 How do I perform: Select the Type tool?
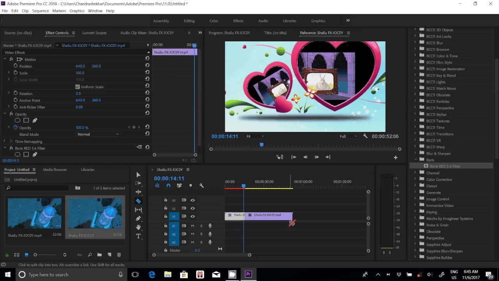pyautogui.click(x=138, y=236)
